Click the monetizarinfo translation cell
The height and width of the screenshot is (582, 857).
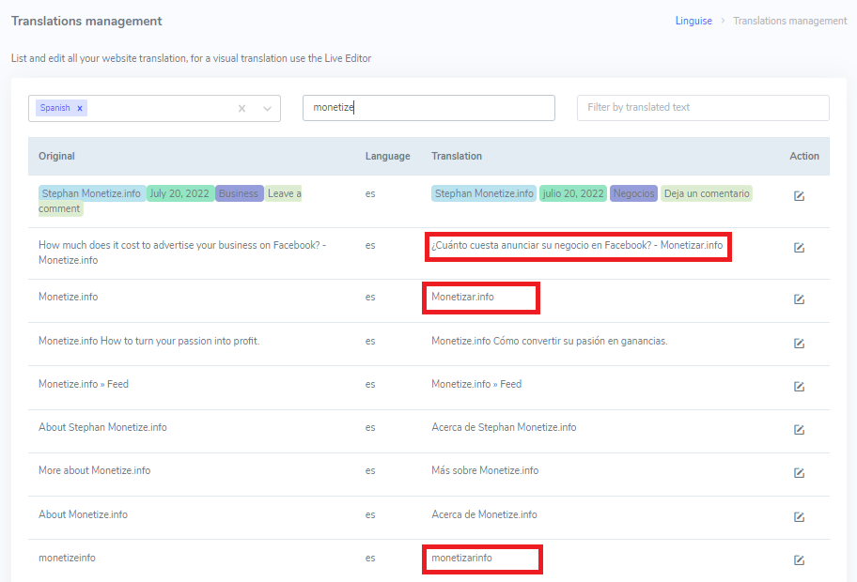461,558
